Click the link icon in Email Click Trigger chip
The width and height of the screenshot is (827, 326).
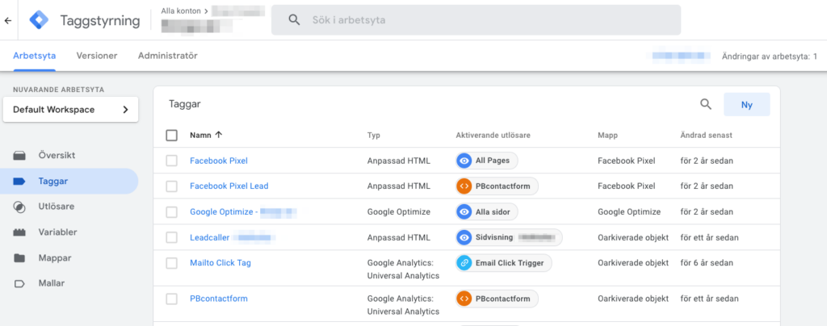tap(464, 263)
